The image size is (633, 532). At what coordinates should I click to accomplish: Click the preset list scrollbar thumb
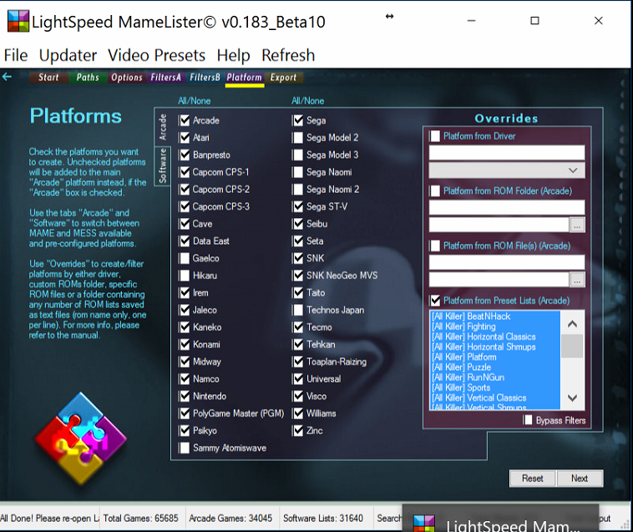pyautogui.click(x=572, y=346)
